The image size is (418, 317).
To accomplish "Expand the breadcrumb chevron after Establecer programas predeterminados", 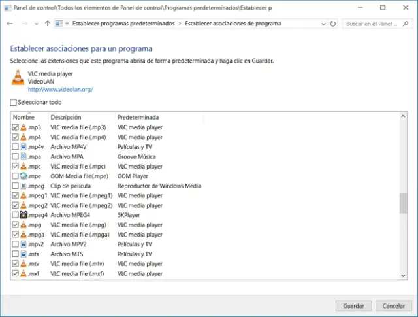I will [x=180, y=24].
